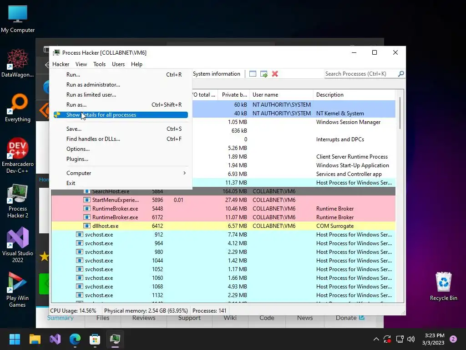
Task: Open the Help menu
Action: 137,64
